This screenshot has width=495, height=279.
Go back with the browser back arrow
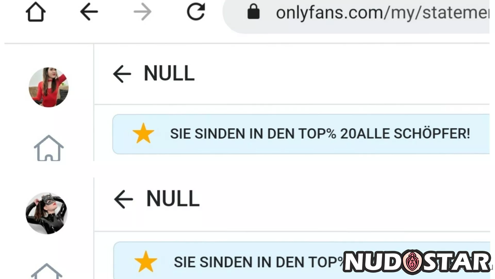click(89, 12)
